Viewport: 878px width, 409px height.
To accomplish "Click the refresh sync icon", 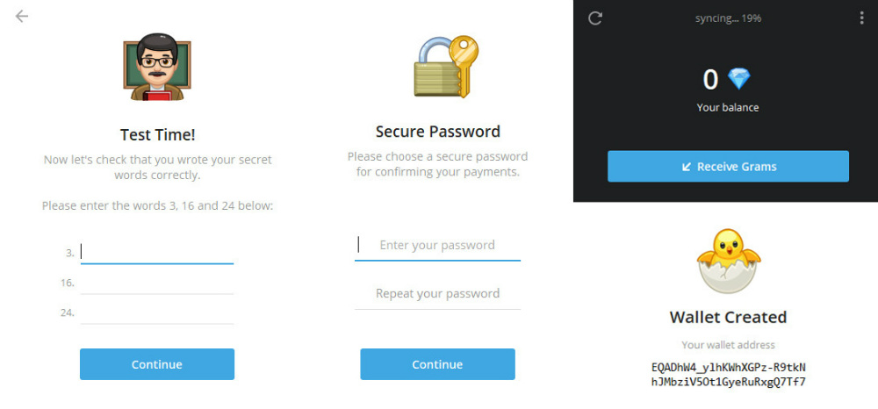I will (x=595, y=18).
